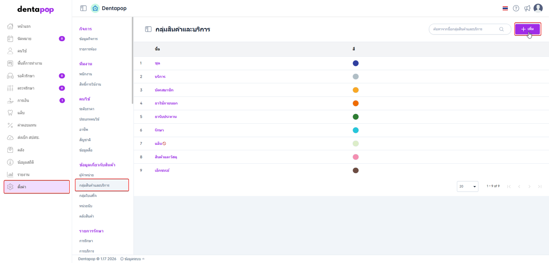549x263 pixels.
Task: Click the calendar icon beside นัดหมาย
Action: tap(11, 38)
